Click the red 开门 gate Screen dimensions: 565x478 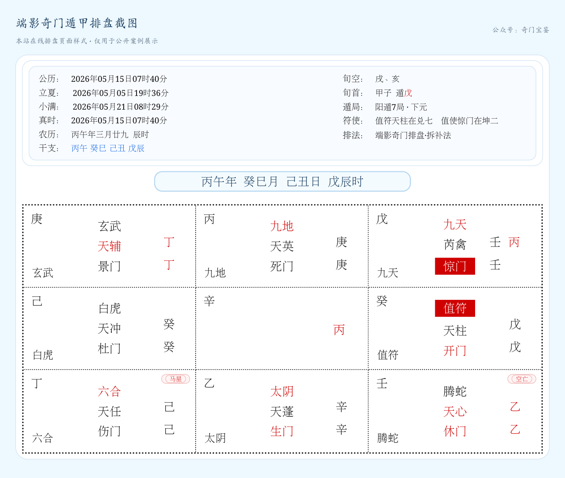(x=455, y=351)
